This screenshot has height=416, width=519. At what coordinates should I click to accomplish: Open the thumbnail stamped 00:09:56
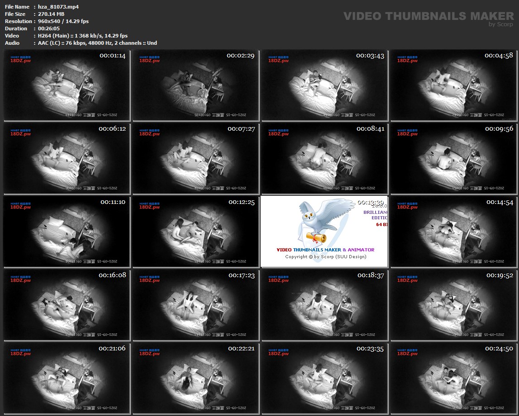click(453, 159)
